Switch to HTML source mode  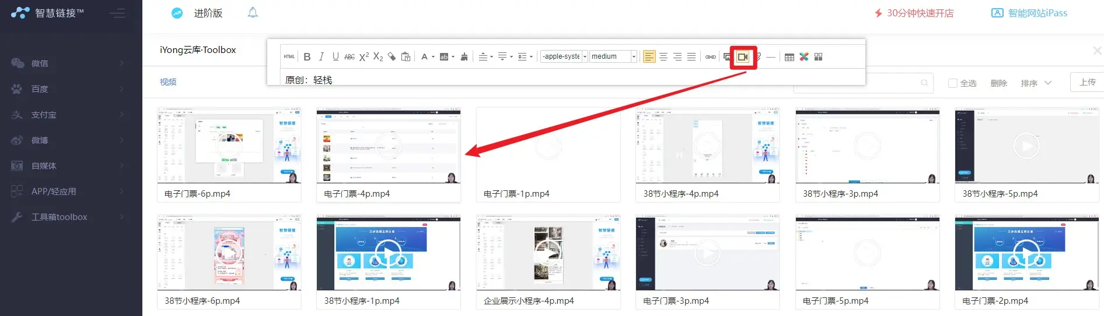point(289,57)
